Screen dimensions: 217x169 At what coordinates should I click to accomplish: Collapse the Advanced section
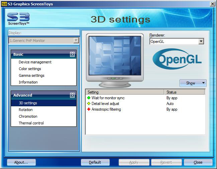(72, 95)
